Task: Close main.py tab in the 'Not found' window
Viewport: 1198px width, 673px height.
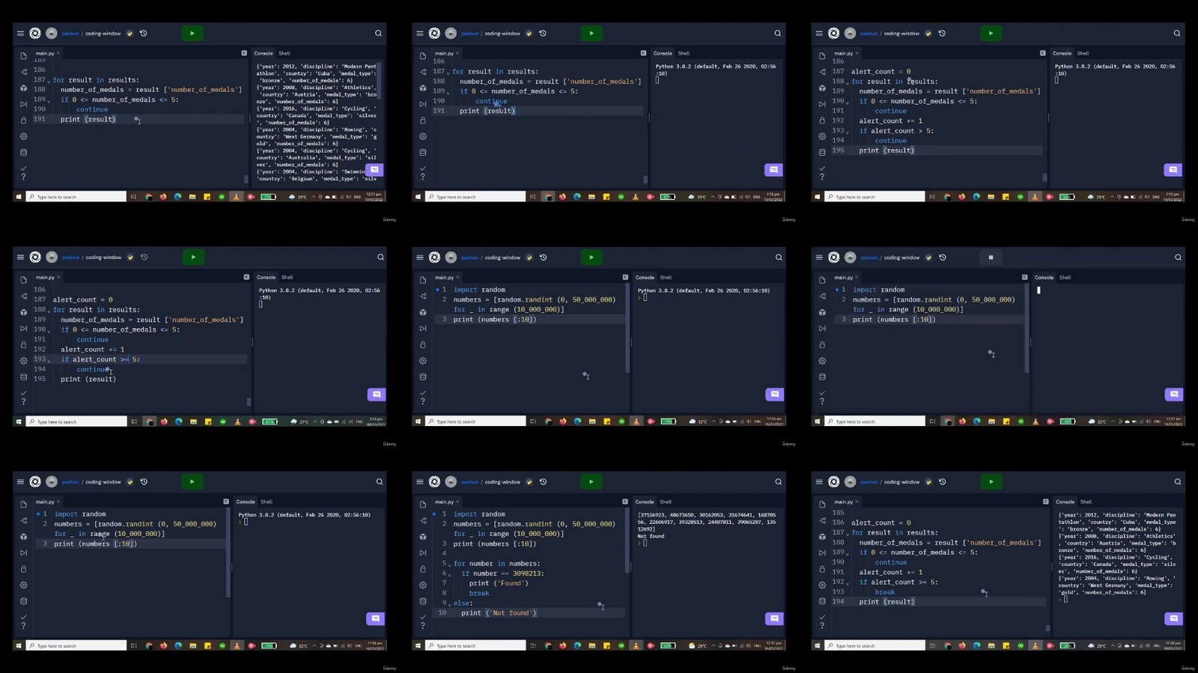Action: click(457, 502)
